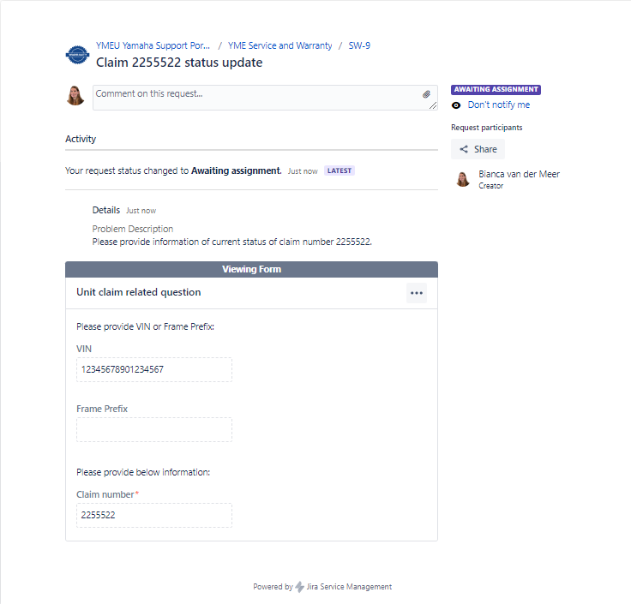Focus the Comment on this request field

265,98
